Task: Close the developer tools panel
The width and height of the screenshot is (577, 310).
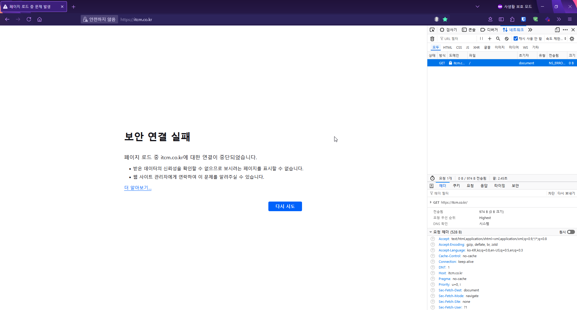Action: [x=573, y=30]
